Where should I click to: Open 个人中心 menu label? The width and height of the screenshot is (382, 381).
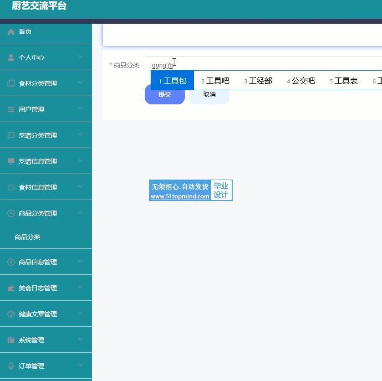tap(31, 57)
